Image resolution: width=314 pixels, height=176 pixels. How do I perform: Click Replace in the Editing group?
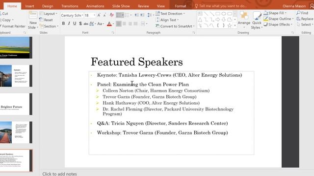point(305,19)
